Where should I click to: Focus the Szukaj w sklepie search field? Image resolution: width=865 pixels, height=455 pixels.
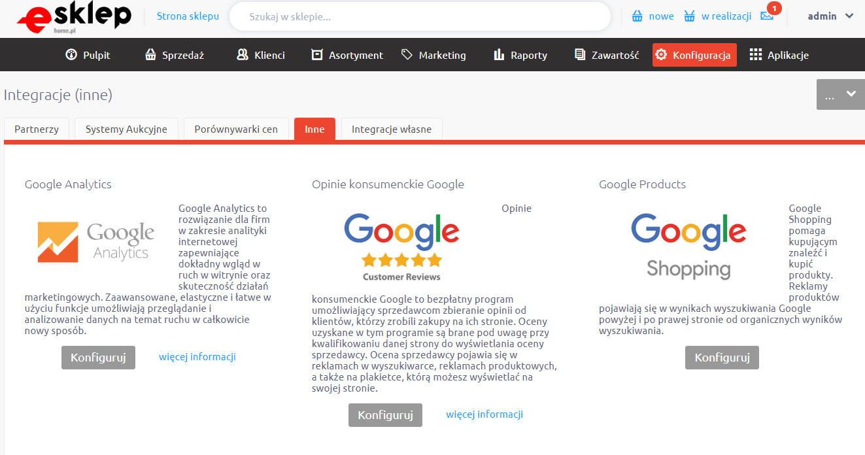420,16
